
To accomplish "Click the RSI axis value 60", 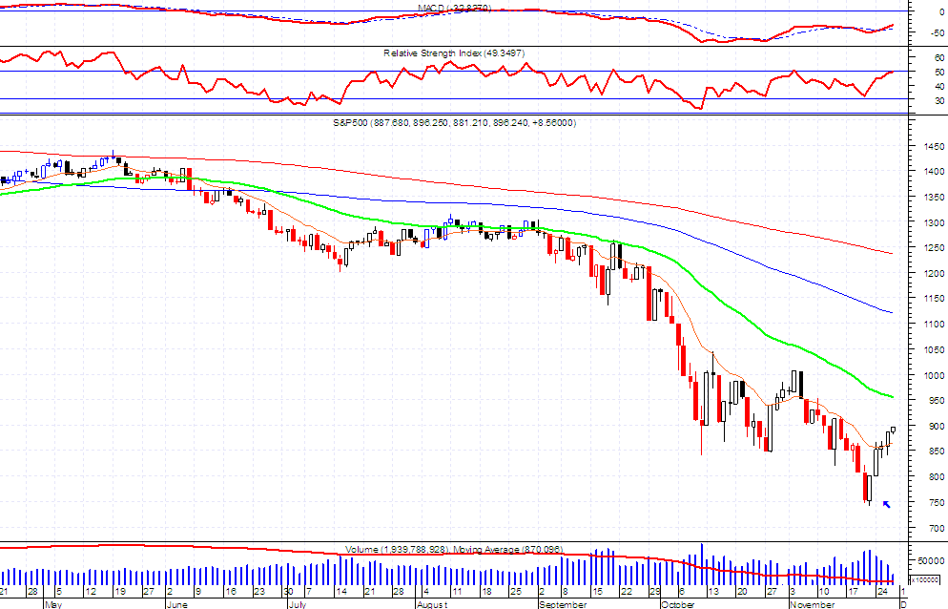I will (x=938, y=58).
